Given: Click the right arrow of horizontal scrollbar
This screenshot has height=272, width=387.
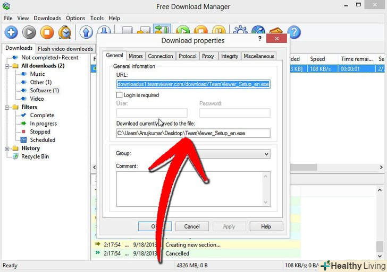Looking at the screenshot, I should tap(381, 168).
